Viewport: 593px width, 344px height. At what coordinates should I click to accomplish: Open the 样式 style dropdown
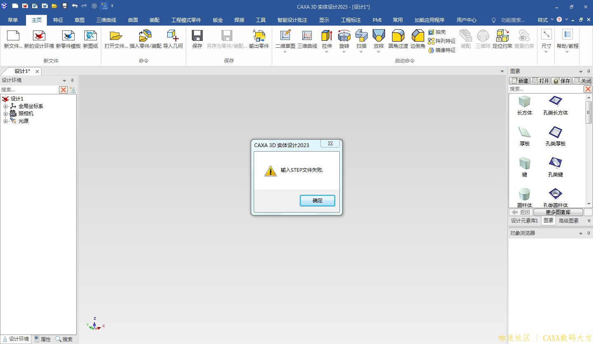(546, 20)
